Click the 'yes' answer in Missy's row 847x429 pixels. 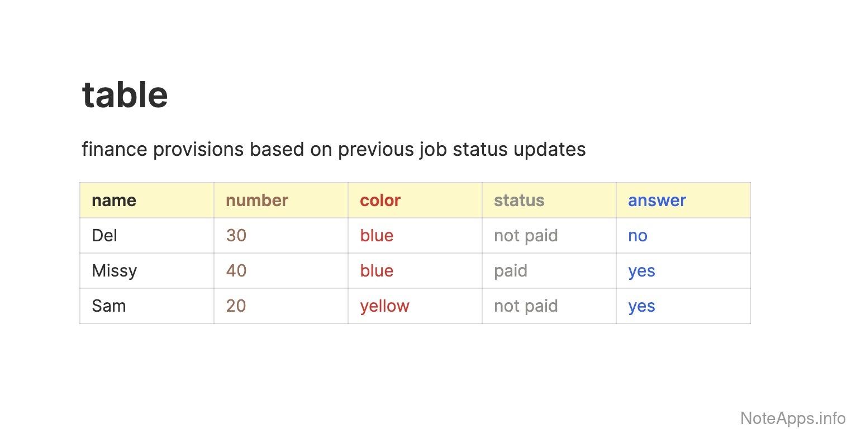click(x=641, y=271)
